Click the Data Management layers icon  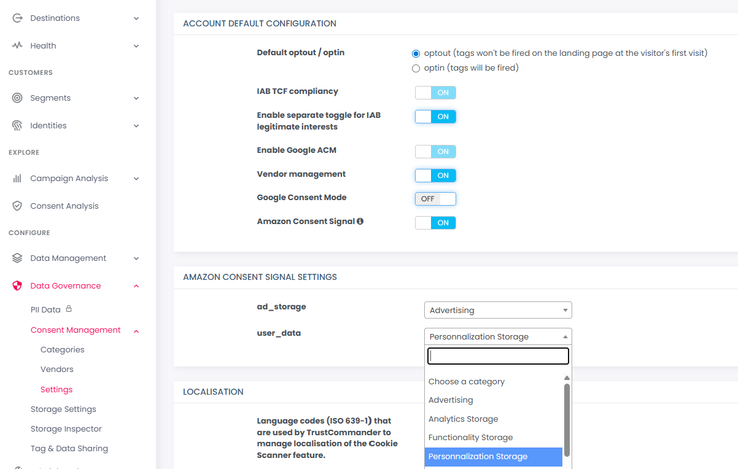click(x=17, y=258)
